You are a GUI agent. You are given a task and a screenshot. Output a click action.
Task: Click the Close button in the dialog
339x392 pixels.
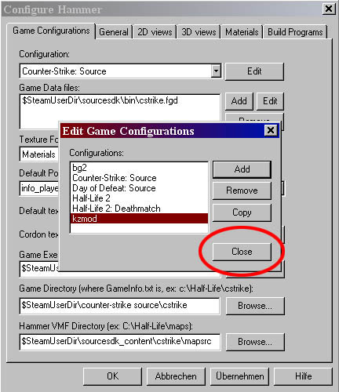[x=242, y=252]
